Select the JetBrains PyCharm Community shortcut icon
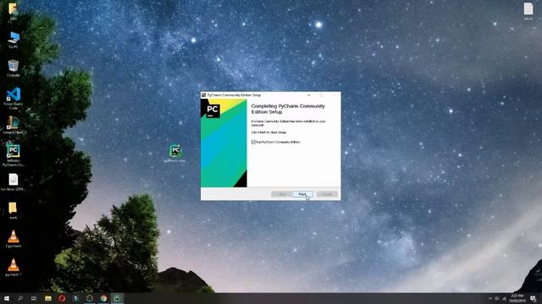Image resolution: width=542 pixels, height=304 pixels. pos(14,155)
